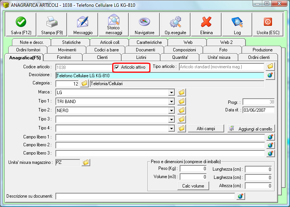
Task: Open the Composizioni tab
Action: 184,49
